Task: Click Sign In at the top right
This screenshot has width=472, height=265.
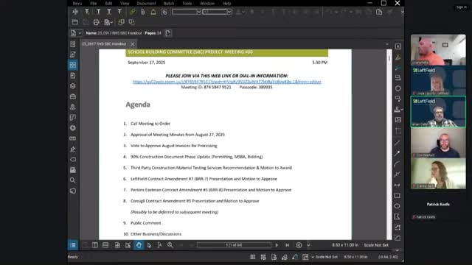Action: tap(461, 7)
